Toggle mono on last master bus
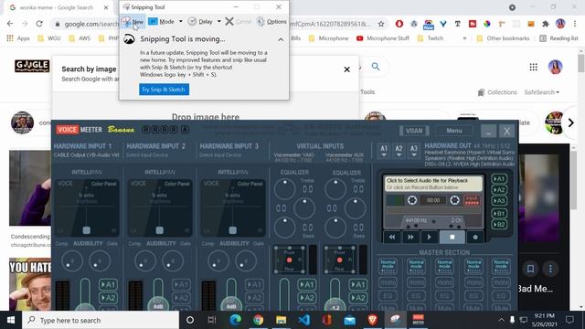 pos(501,282)
